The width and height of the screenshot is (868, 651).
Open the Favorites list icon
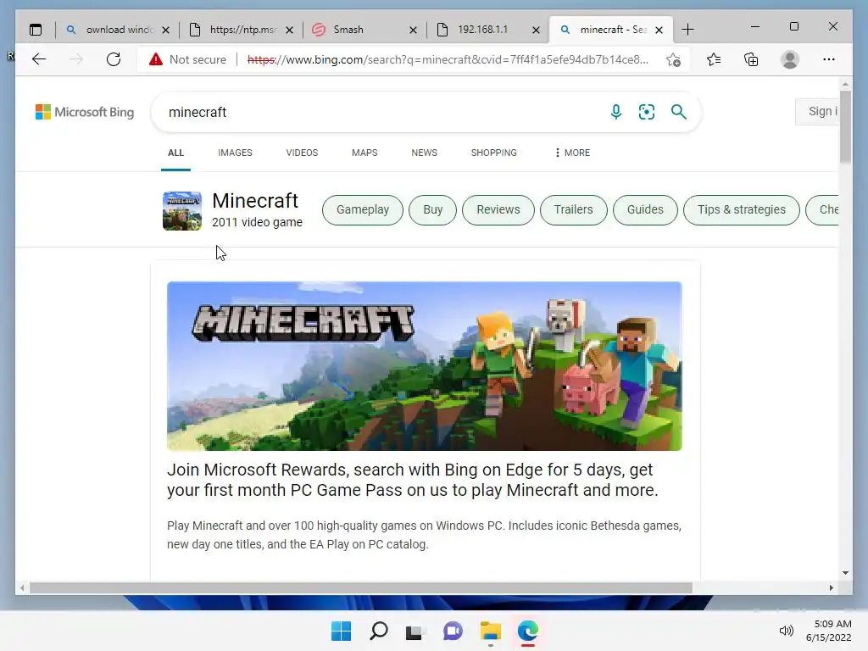(714, 59)
